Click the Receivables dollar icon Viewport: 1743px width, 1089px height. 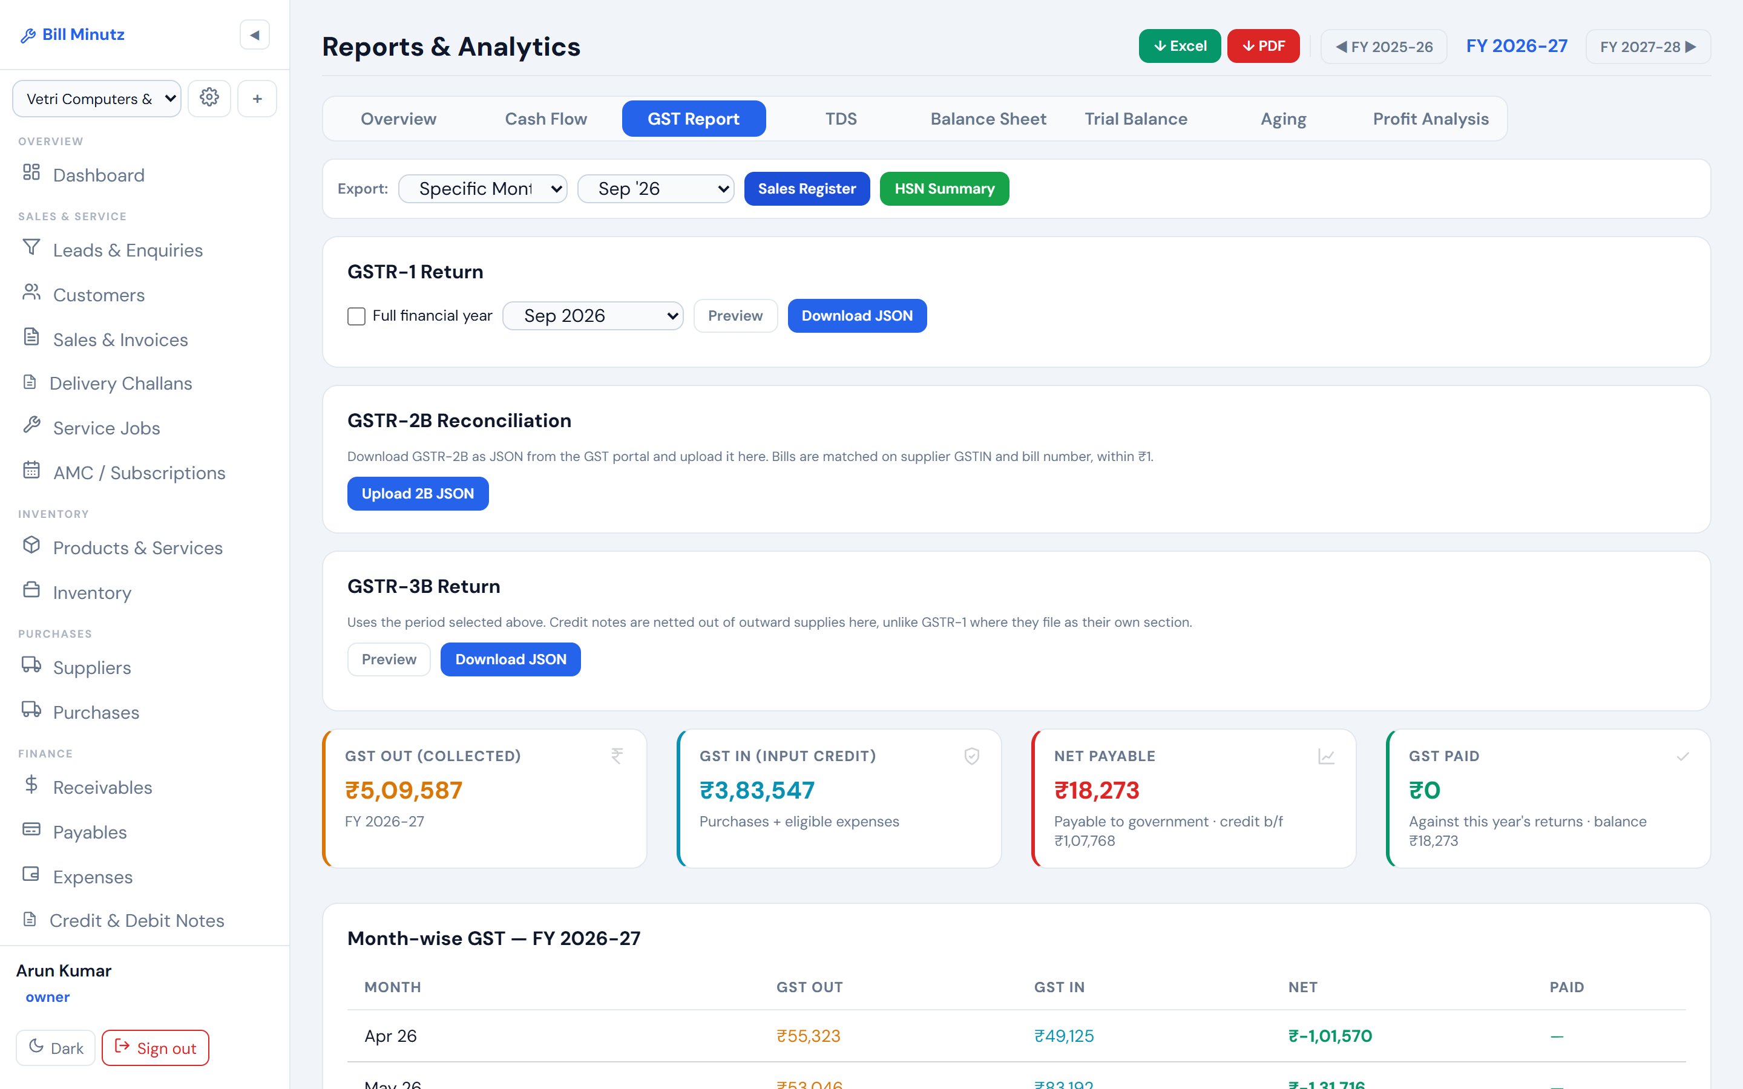point(31,783)
